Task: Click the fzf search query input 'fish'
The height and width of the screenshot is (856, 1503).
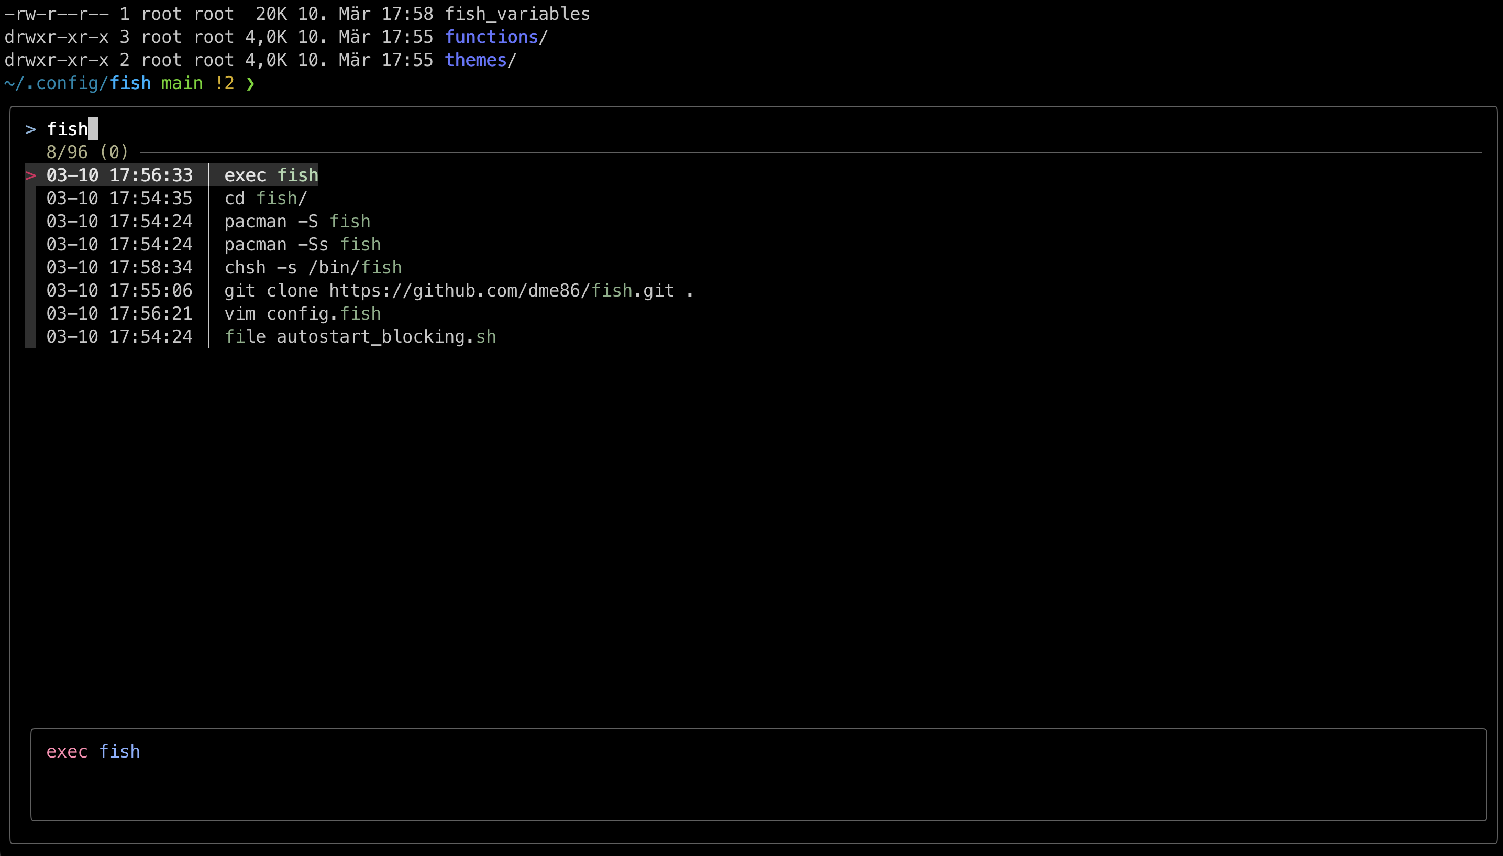Action: click(x=67, y=129)
